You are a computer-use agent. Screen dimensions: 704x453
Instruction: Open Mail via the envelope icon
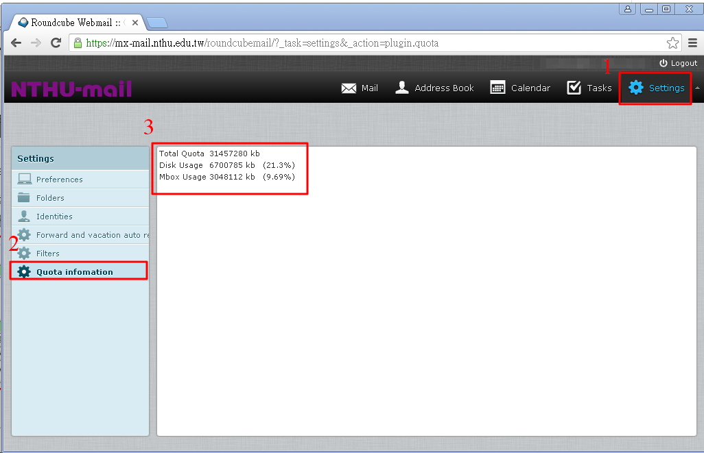click(349, 88)
